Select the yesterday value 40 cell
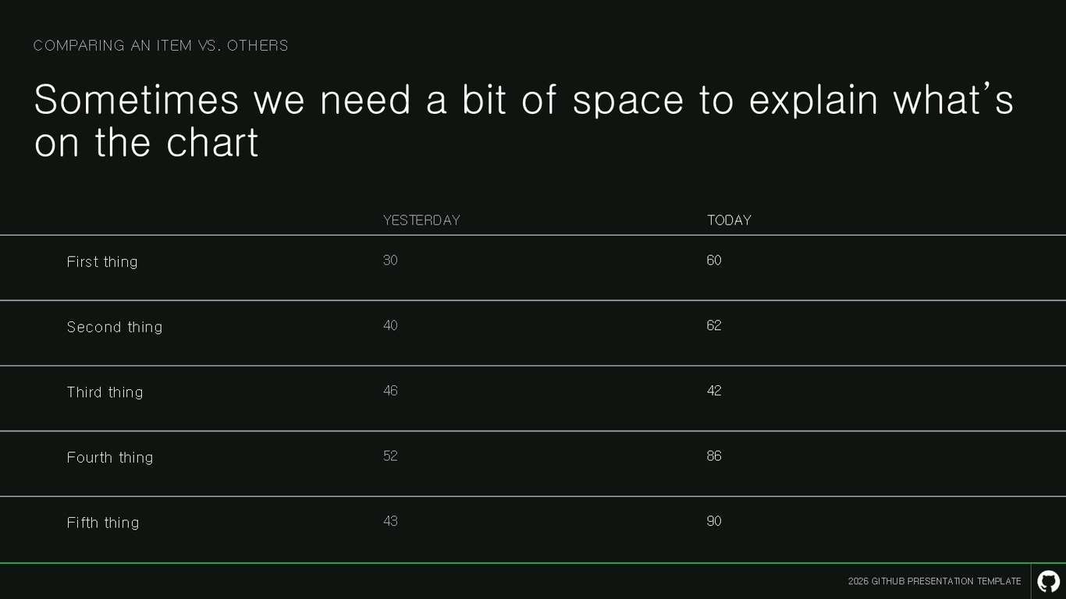Image resolution: width=1066 pixels, height=599 pixels. coord(390,325)
